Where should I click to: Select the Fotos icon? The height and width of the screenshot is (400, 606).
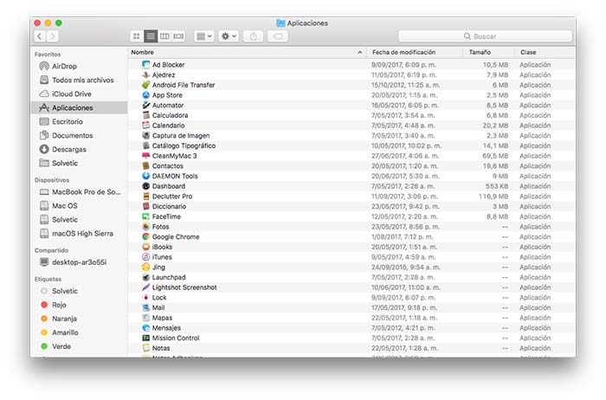click(x=145, y=227)
